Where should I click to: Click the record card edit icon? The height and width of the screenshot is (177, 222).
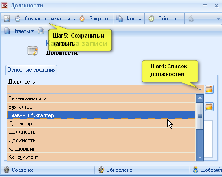(x=33, y=51)
